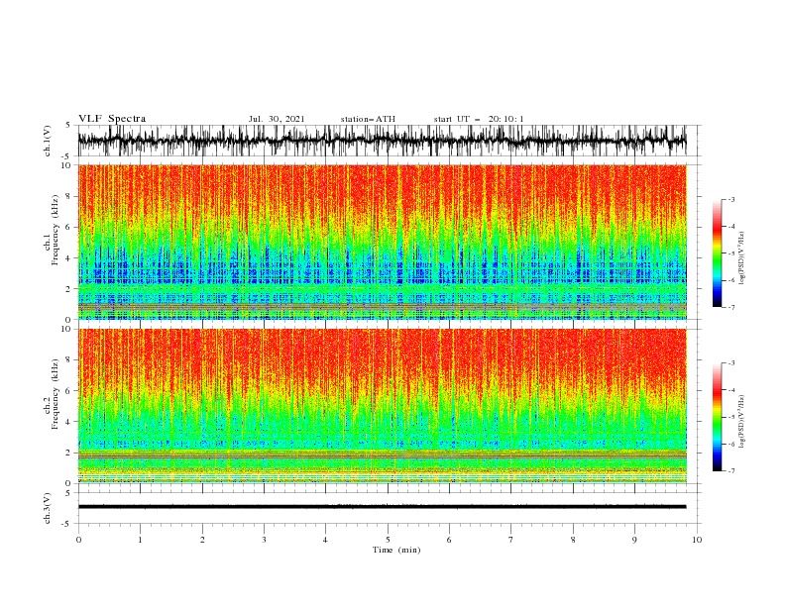Click the time axis tick "9"
This screenshot has height=606, width=785.
[634, 540]
